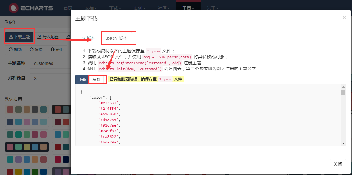
Task: Click the code area scrollbar up arrow
Action: 343,87
